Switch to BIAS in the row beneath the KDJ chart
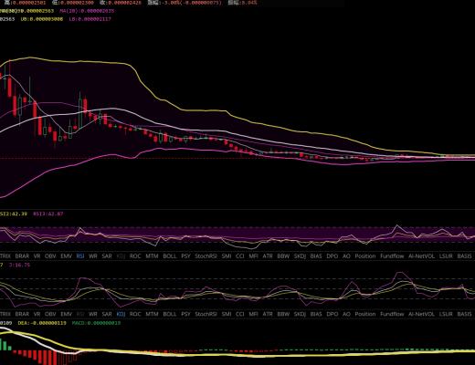Viewport: 475px width, 365px height. click(x=316, y=314)
